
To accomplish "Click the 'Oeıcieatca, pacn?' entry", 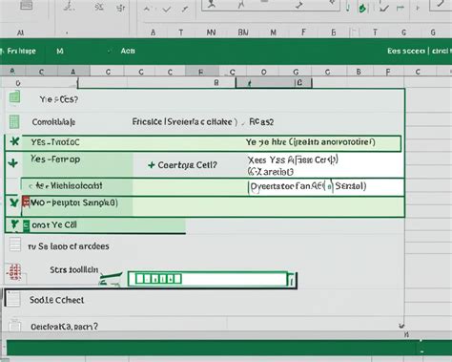I will pyautogui.click(x=64, y=327).
